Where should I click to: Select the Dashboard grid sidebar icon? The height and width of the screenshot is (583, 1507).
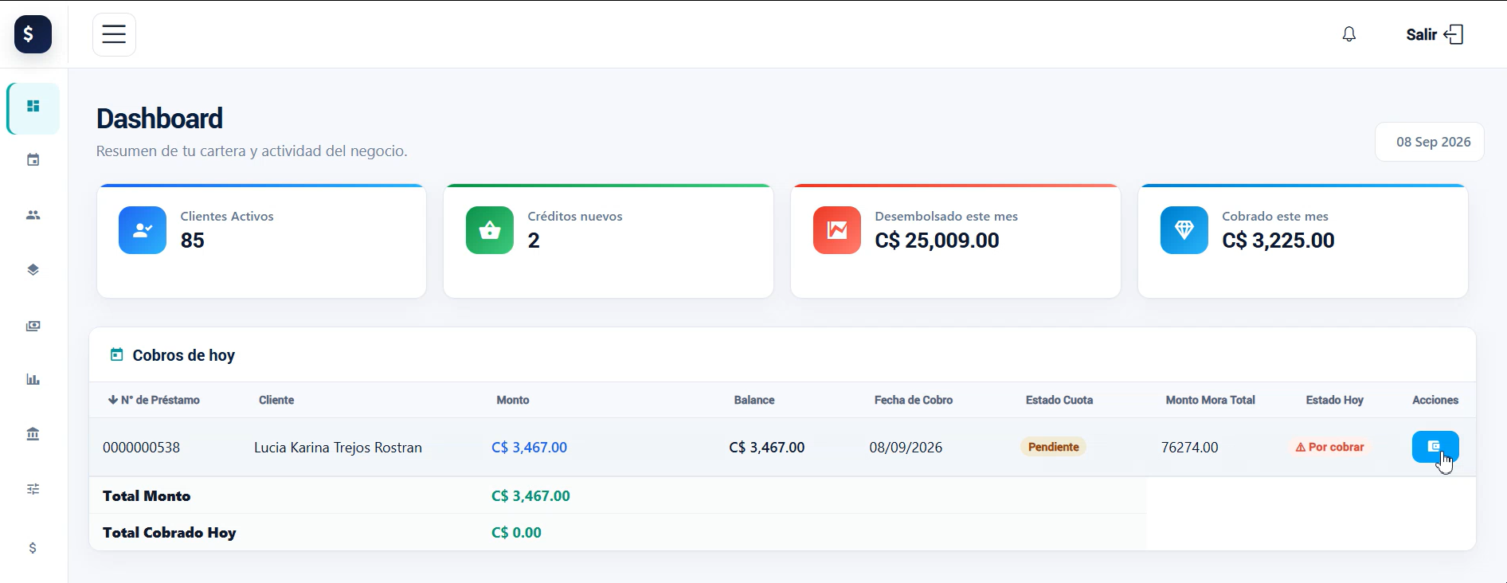pyautogui.click(x=33, y=106)
